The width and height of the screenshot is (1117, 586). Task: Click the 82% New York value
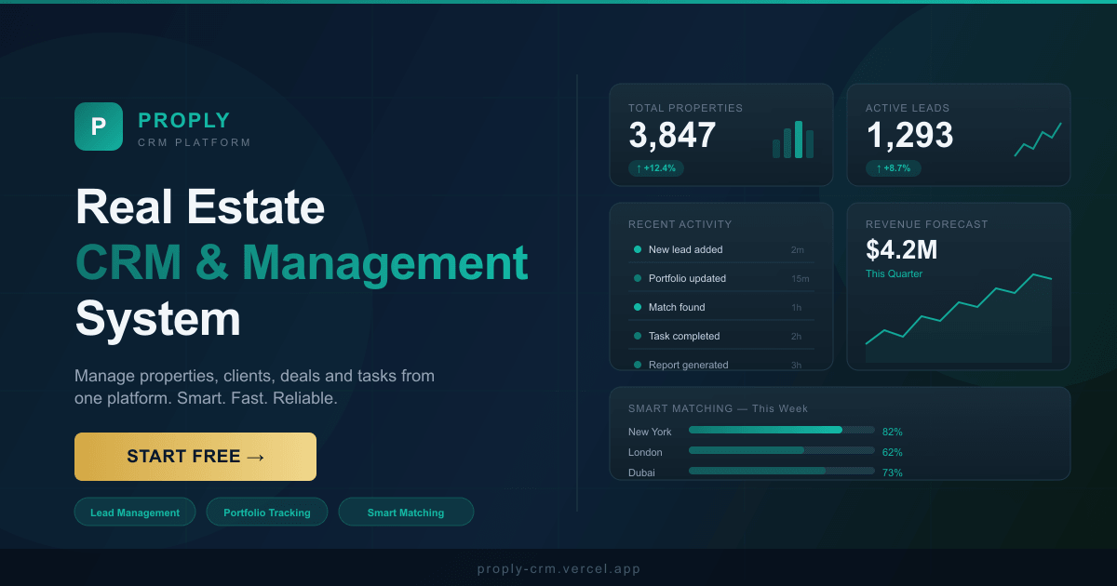click(x=893, y=432)
